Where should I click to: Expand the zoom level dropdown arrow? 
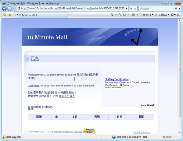point(176,137)
